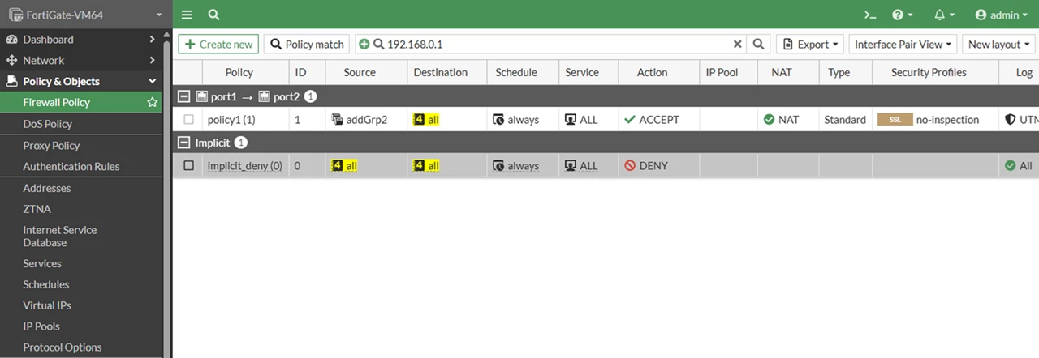This screenshot has height=358, width=1039.
Task: Open the admin user menu
Action: point(1002,15)
